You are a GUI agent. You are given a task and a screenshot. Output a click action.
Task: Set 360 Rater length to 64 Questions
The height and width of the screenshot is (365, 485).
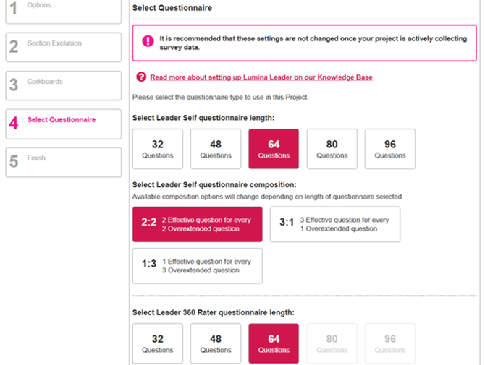(x=274, y=343)
